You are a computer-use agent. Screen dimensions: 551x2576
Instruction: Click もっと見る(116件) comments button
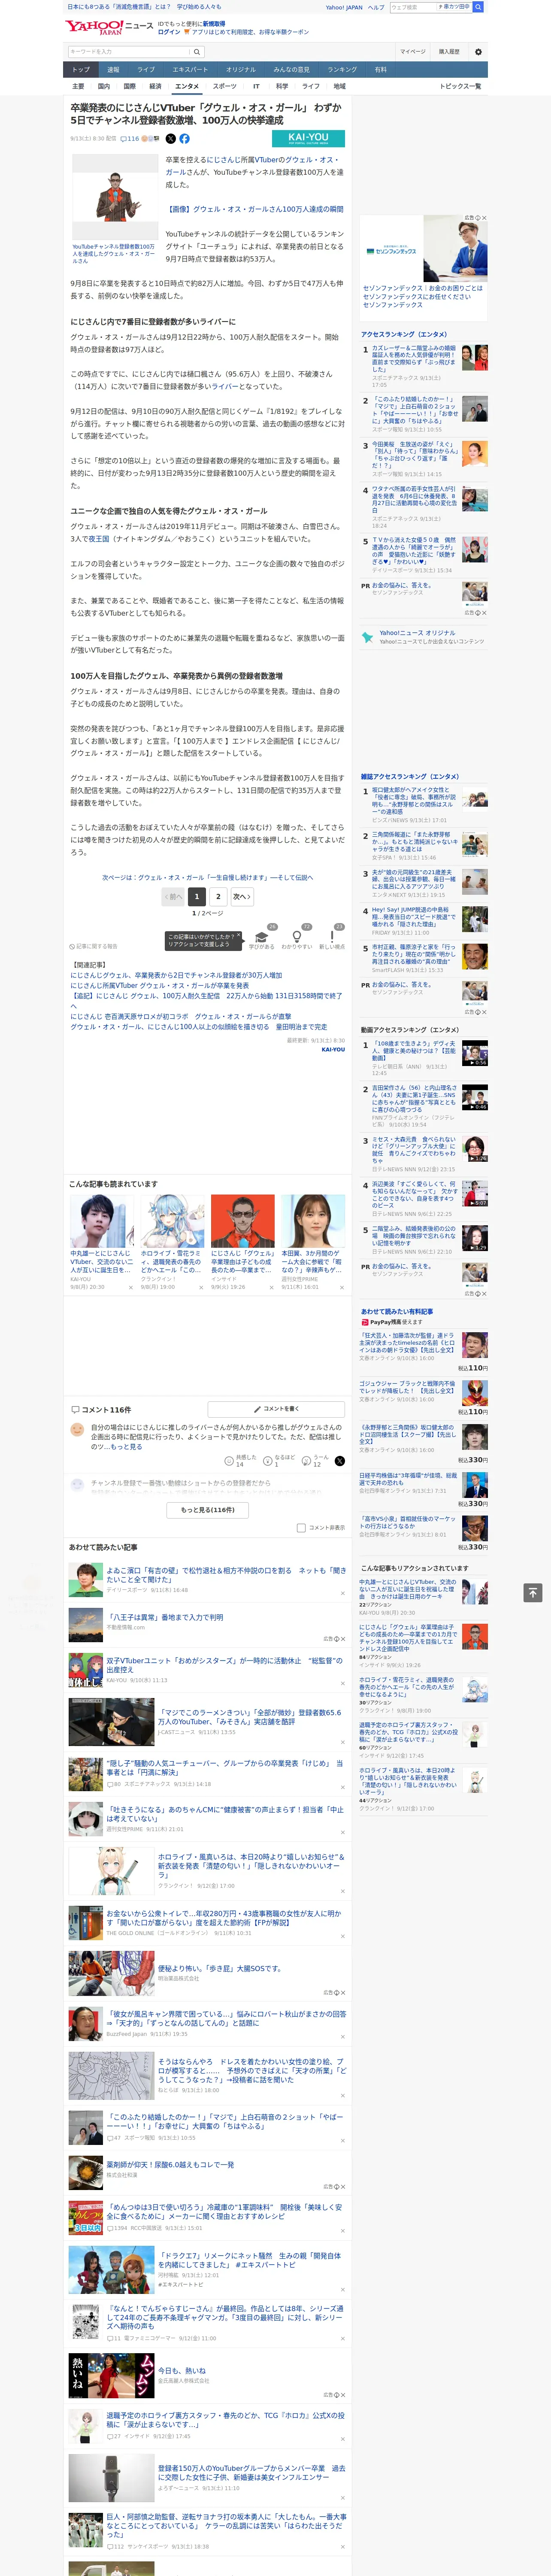208,1510
